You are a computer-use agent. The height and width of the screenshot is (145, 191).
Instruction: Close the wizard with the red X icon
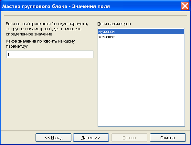click(185, 6)
